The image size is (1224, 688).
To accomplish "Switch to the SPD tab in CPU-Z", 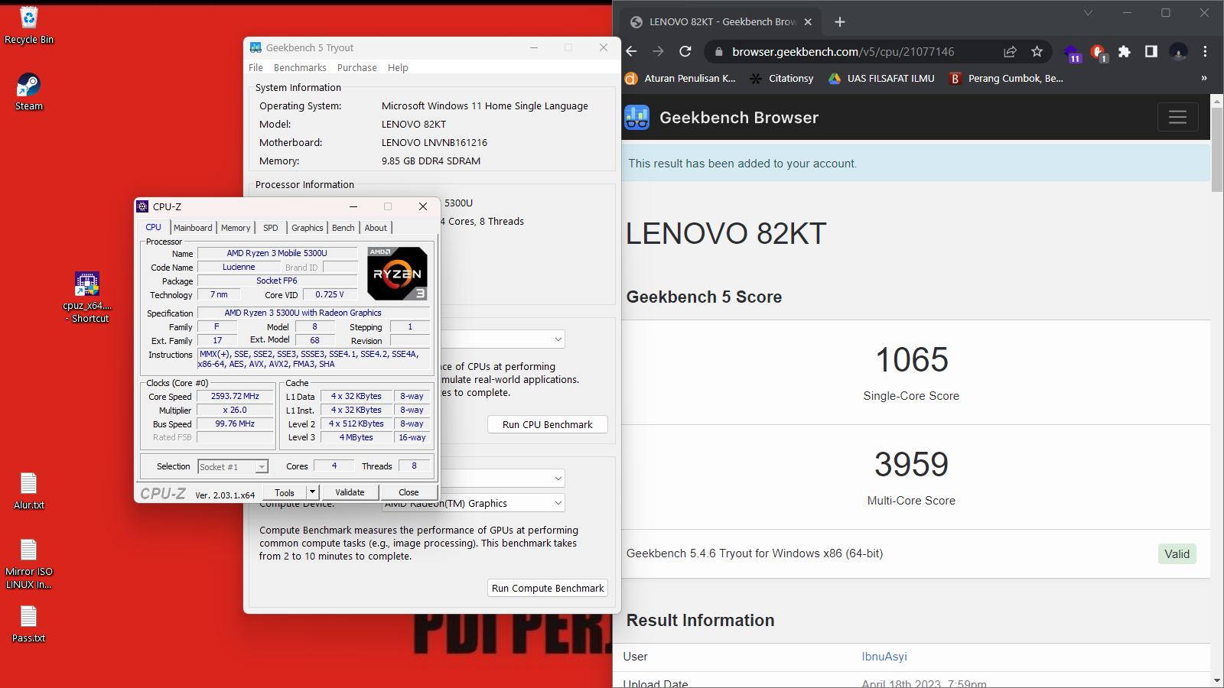I will point(271,228).
